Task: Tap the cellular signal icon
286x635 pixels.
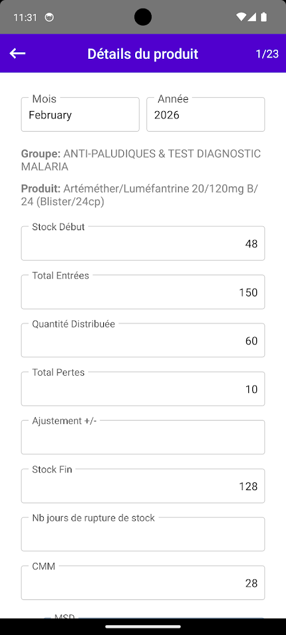Action: (x=252, y=17)
